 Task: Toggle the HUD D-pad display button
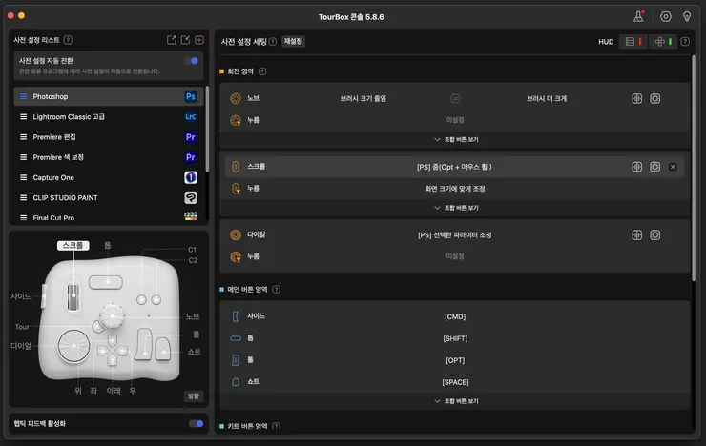(663, 41)
